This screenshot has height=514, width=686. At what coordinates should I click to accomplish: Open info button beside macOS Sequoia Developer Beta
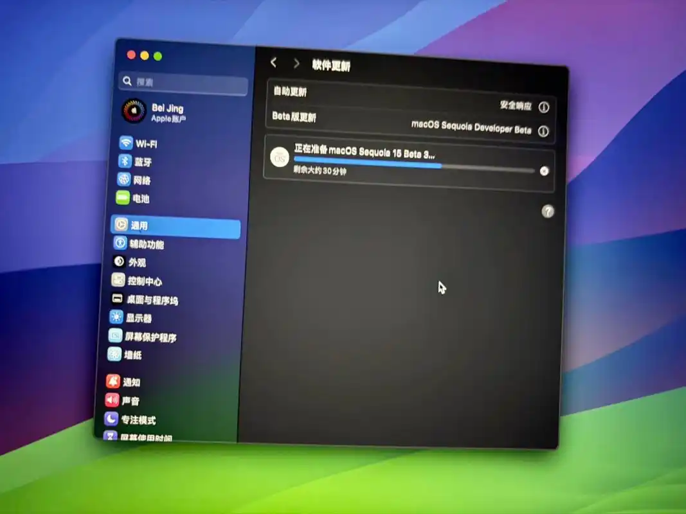(x=543, y=131)
